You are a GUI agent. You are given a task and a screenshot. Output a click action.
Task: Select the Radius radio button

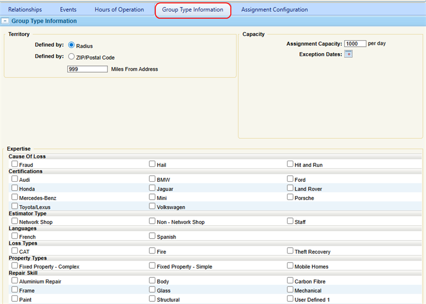coord(71,45)
